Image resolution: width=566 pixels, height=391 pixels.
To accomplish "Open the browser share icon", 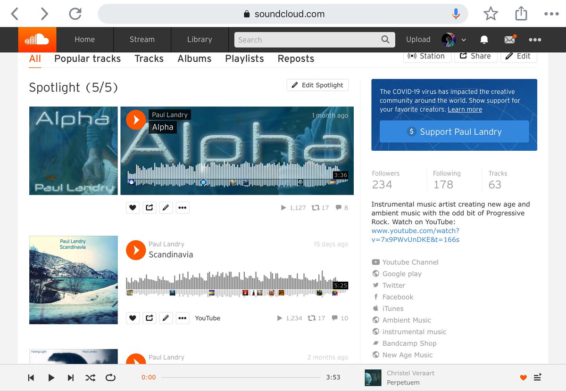I will 521,13.
